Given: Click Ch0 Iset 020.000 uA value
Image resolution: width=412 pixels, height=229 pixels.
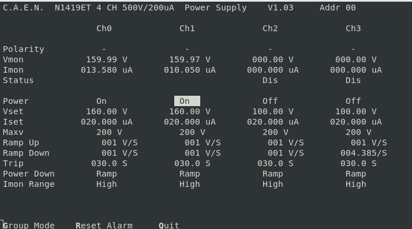Looking at the screenshot, I should [x=107, y=122].
